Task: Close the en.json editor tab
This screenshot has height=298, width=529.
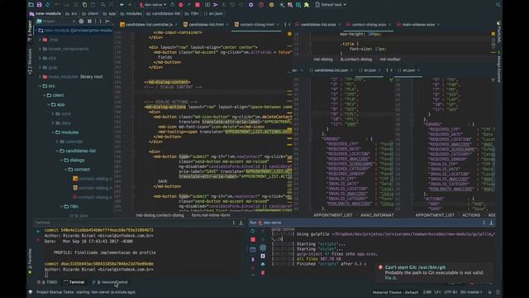Action: (419, 70)
